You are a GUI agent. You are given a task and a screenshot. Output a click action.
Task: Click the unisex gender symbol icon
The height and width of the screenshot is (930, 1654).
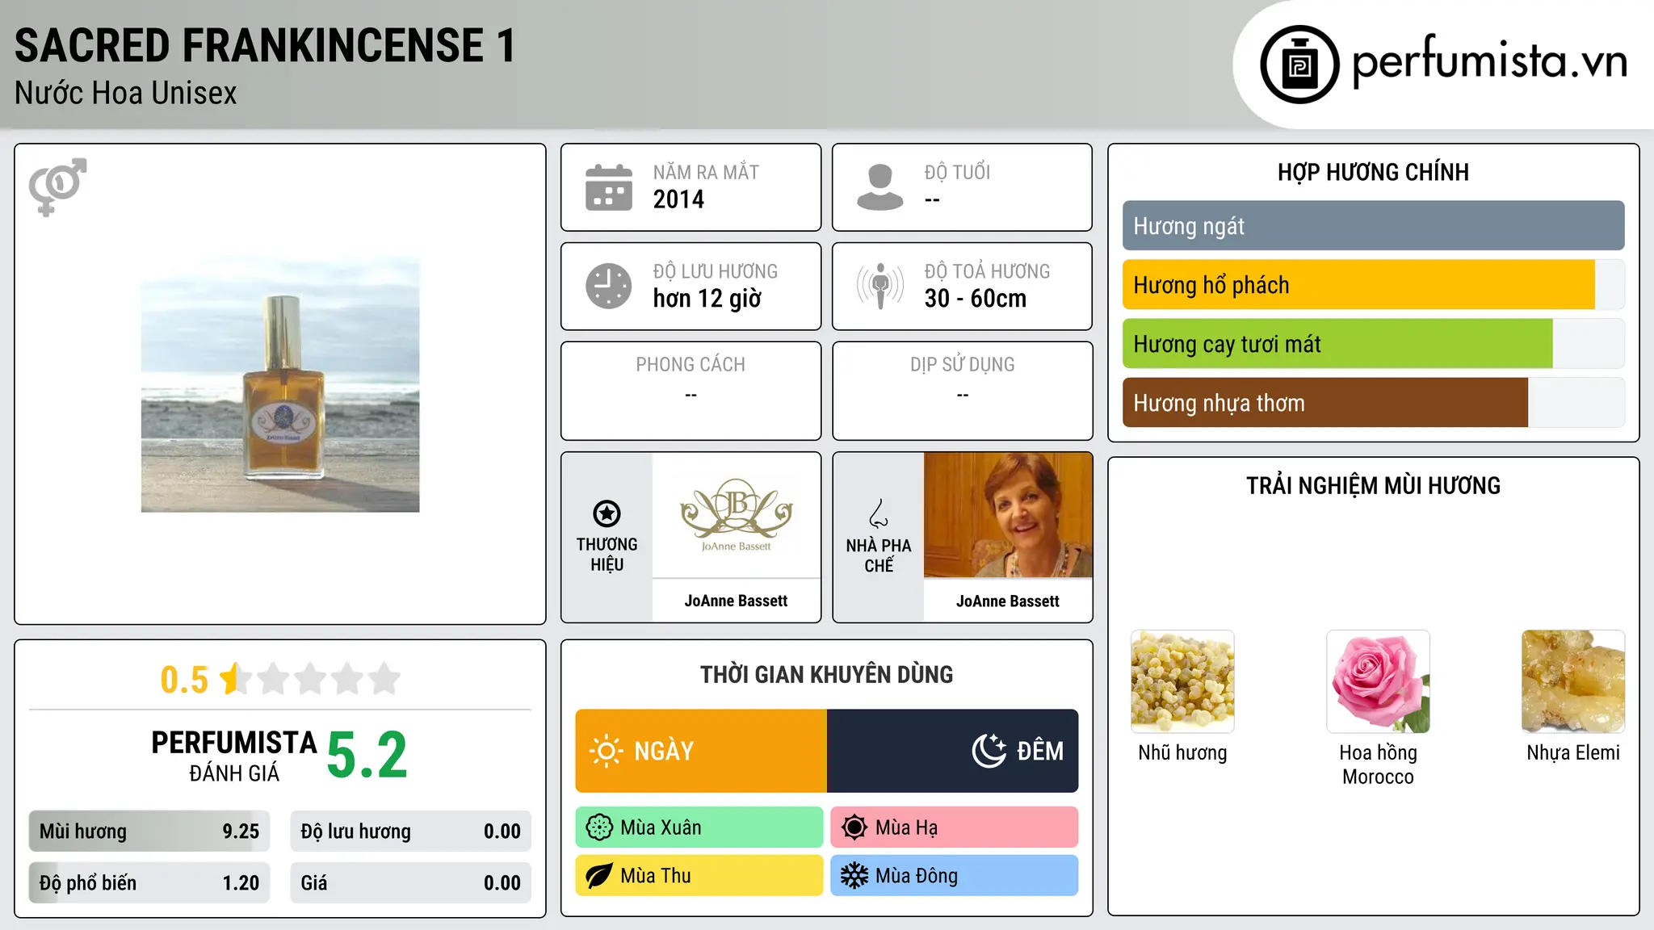57,186
